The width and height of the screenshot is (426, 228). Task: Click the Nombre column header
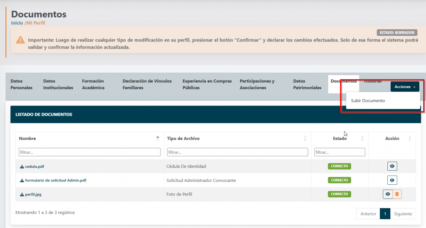pos(27,139)
